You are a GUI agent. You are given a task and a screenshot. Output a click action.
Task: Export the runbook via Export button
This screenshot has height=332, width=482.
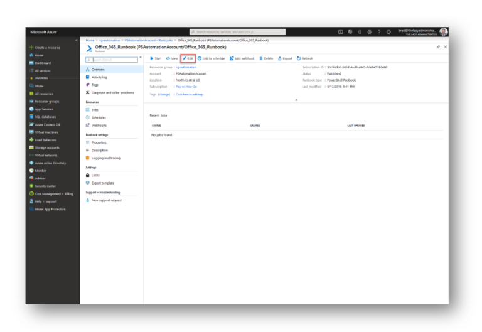tap(286, 58)
